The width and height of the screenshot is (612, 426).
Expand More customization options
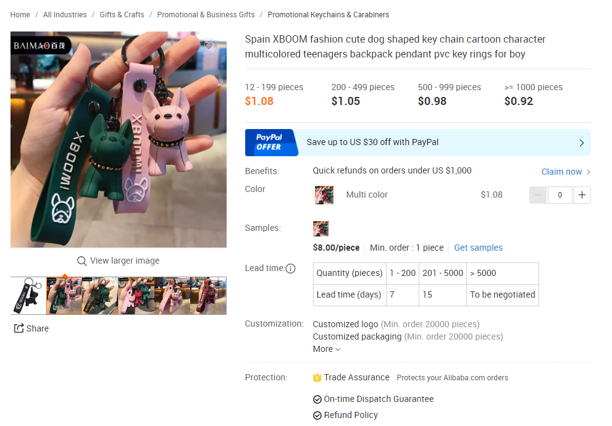point(327,349)
